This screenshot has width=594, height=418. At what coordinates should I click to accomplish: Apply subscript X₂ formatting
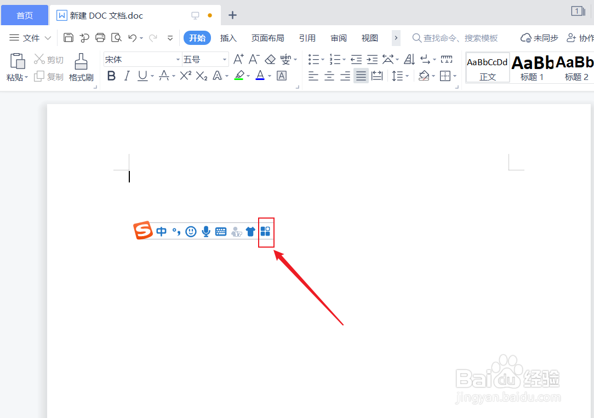pos(201,76)
